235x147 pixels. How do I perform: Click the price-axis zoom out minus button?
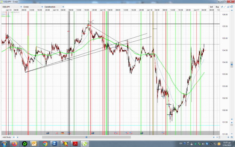(x=232, y=133)
